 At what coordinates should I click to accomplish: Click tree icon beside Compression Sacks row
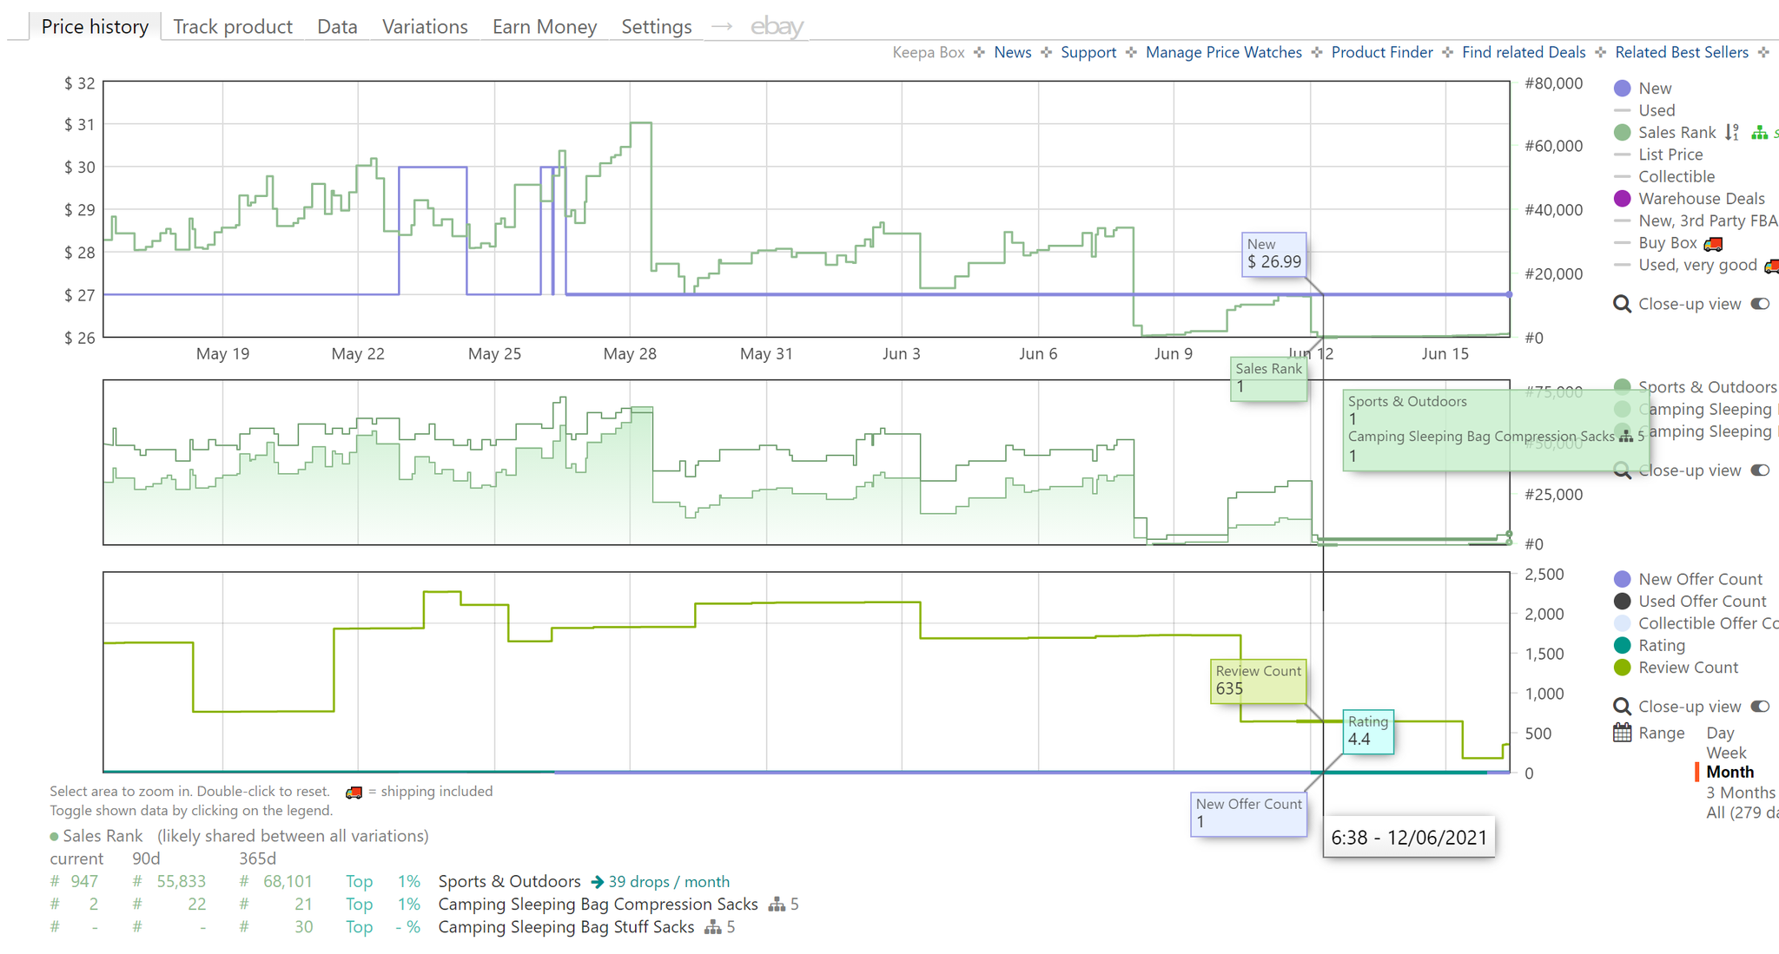[777, 905]
